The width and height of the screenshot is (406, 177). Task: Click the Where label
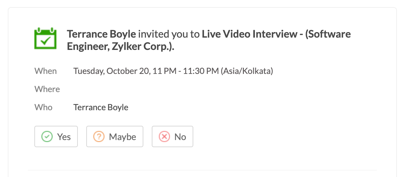[47, 89]
